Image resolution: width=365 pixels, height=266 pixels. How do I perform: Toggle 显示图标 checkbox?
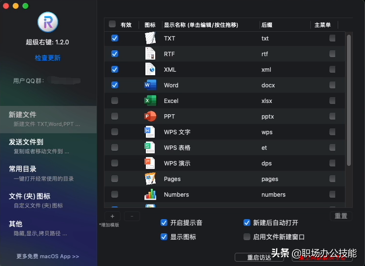pyautogui.click(x=164, y=237)
